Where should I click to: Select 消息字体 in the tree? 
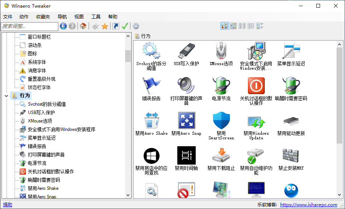37,70
